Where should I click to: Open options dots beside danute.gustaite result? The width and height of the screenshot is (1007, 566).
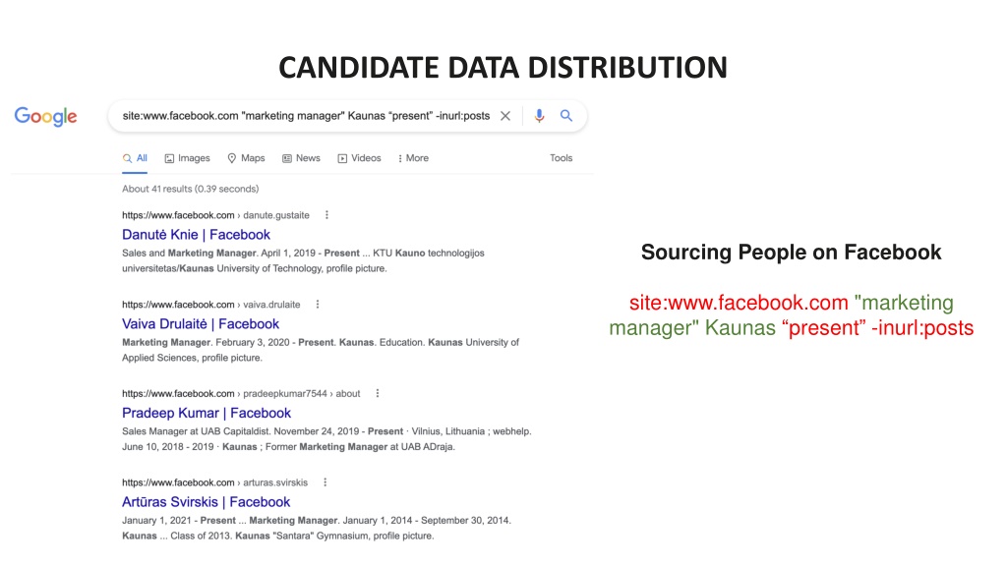click(x=326, y=215)
